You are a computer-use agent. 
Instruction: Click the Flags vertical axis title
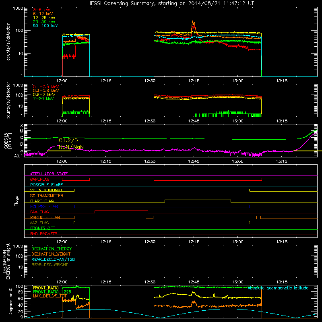click(17, 201)
